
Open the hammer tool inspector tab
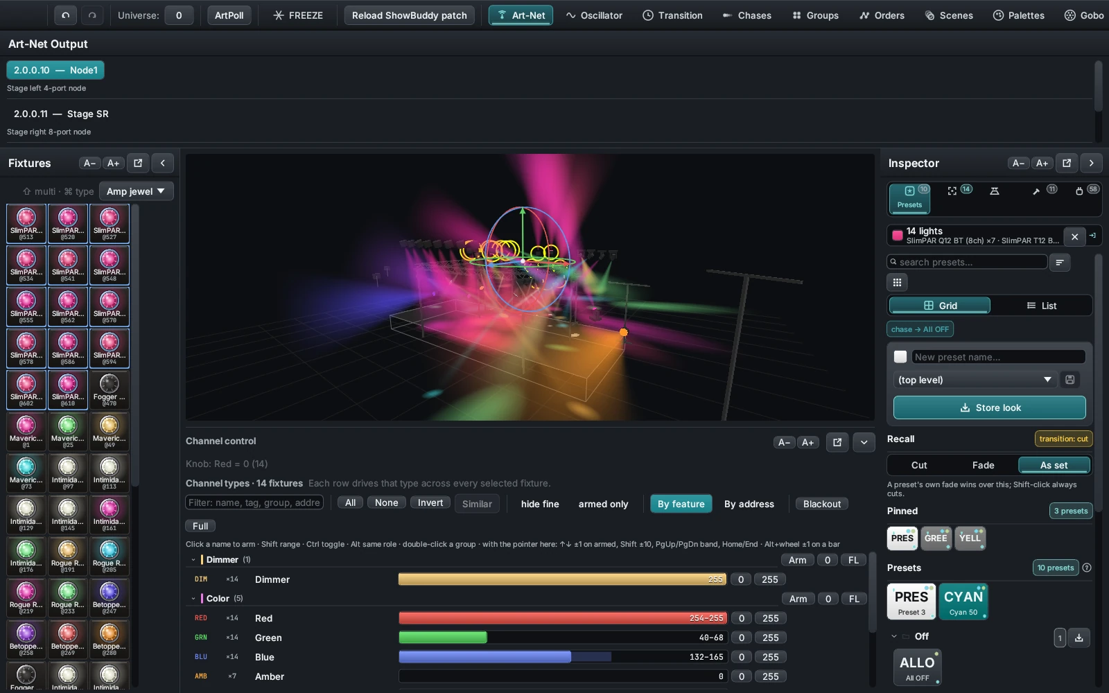point(1043,191)
